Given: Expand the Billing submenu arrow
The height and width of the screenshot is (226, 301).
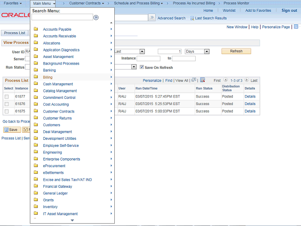Looking at the screenshot, I should click(111, 77).
